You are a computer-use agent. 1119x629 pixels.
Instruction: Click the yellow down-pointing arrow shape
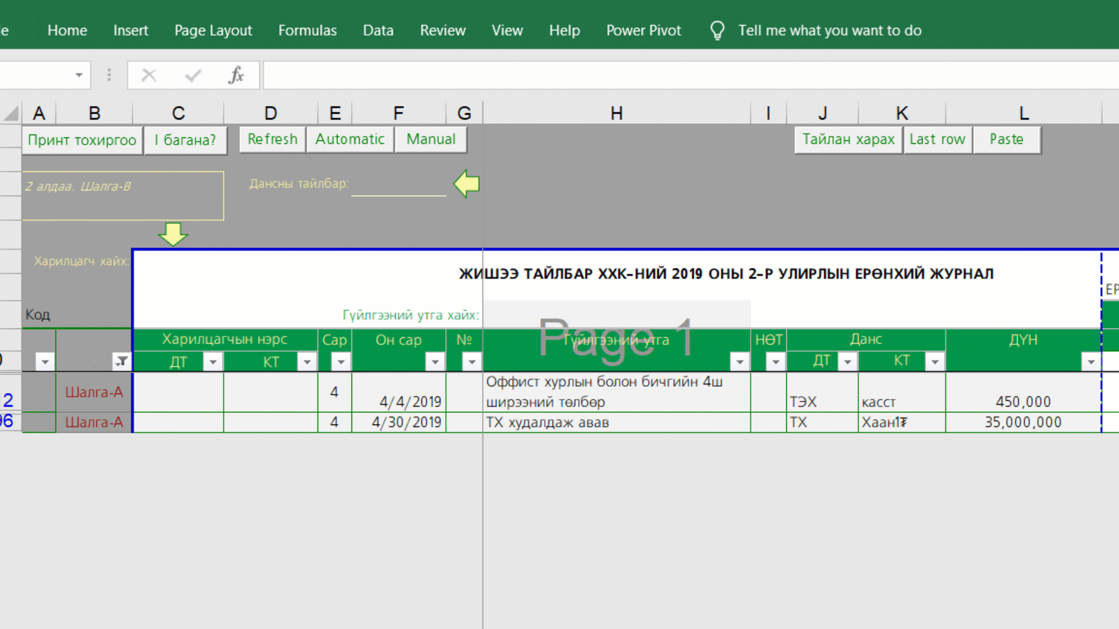coord(173,234)
